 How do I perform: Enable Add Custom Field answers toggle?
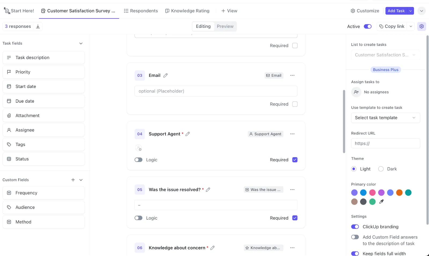coord(355,237)
